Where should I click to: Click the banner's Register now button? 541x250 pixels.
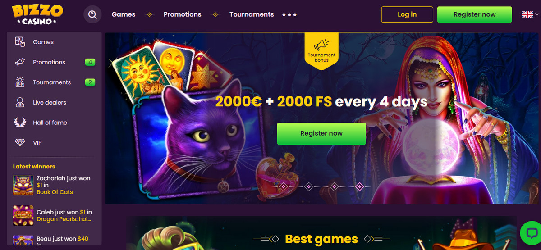(x=321, y=133)
